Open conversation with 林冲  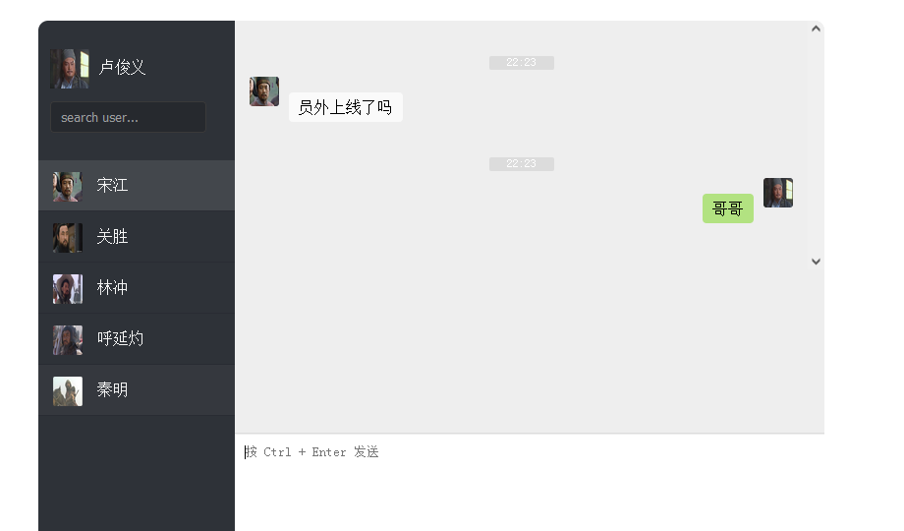tap(137, 288)
